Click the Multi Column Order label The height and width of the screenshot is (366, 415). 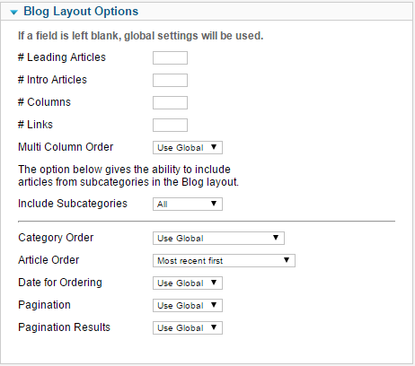tap(66, 147)
